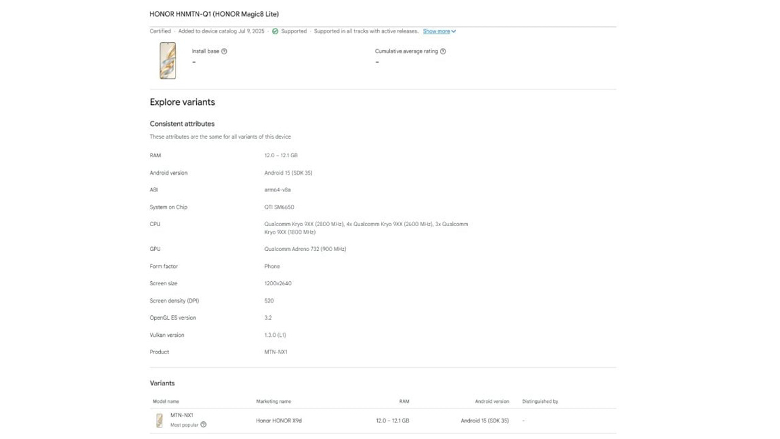The image size is (780, 439).
Task: Click the Explore variants heading
Action: (182, 102)
